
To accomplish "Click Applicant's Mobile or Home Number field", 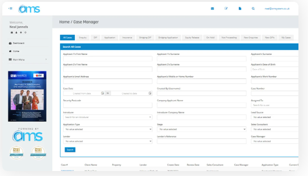I will [201, 81].
